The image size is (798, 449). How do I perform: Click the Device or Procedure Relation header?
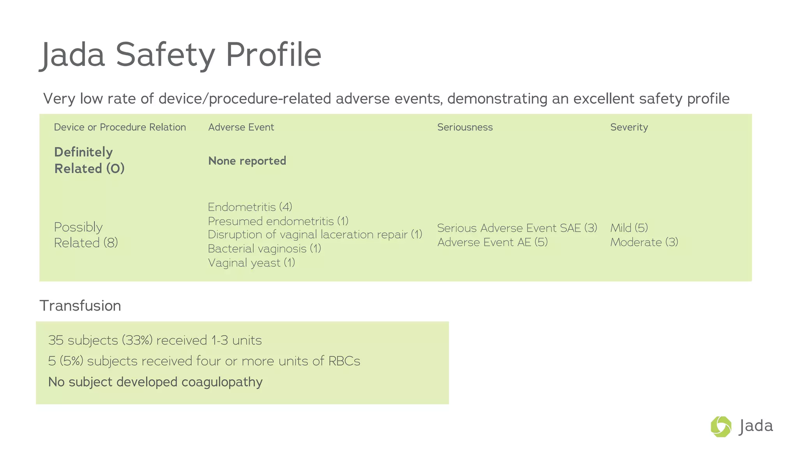pos(120,127)
